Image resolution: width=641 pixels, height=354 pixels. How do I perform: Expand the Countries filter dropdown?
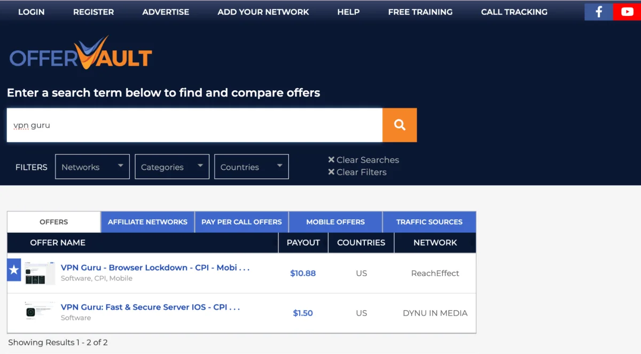pyautogui.click(x=251, y=167)
